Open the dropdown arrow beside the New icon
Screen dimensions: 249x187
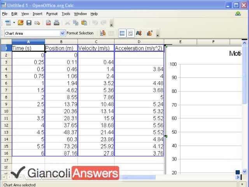point(14,23)
